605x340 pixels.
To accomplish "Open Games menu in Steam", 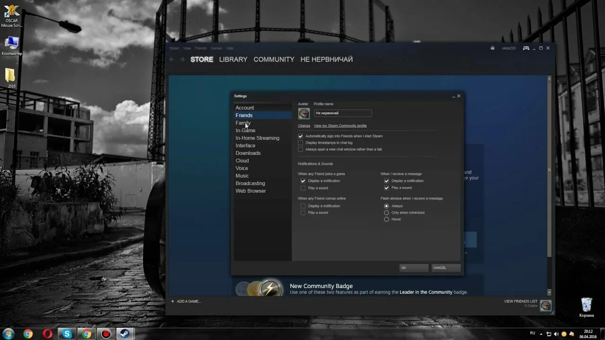I will pyautogui.click(x=216, y=48).
